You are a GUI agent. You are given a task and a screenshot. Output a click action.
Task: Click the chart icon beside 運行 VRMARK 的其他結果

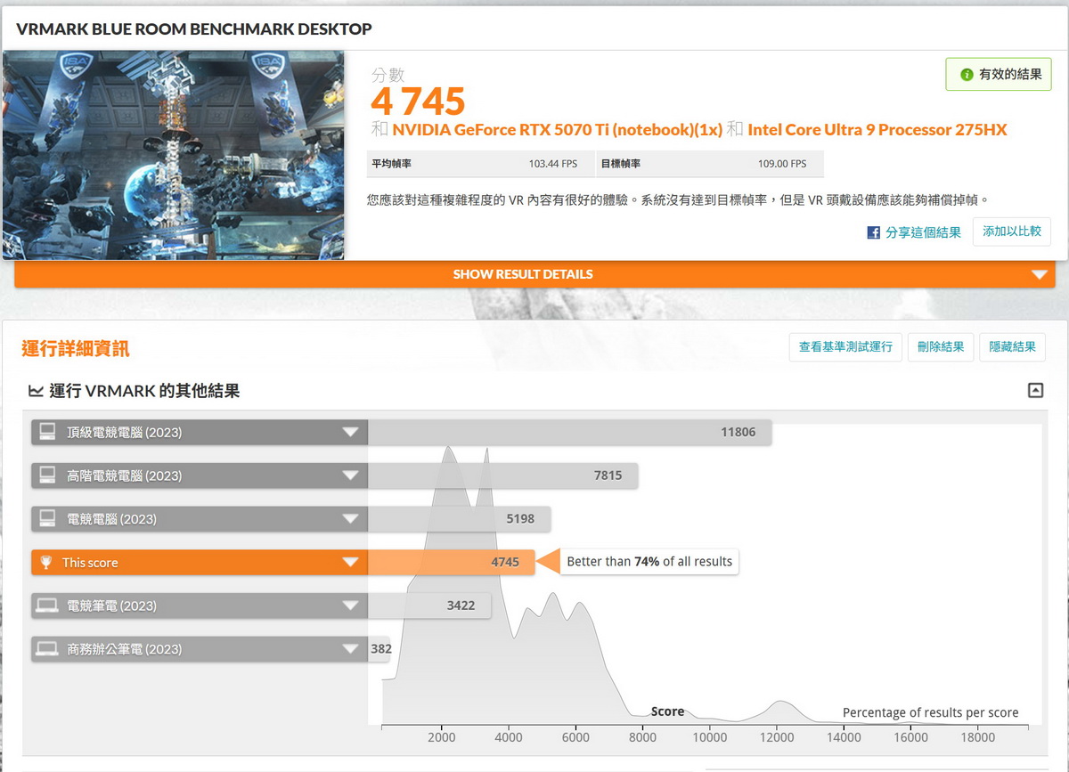point(36,391)
